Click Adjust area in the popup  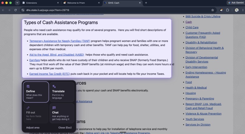click(x=33, y=128)
